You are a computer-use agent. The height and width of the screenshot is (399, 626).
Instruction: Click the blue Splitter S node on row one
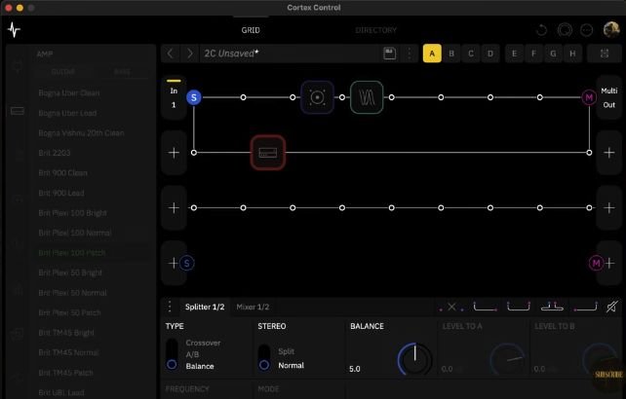(x=194, y=97)
